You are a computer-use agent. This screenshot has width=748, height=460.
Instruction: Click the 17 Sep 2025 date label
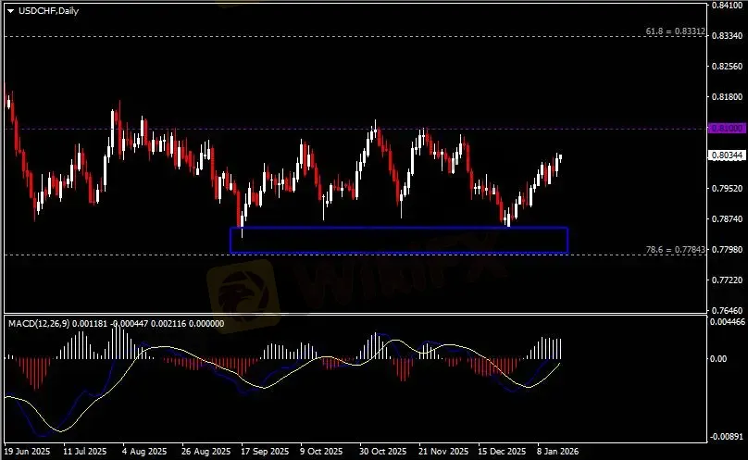coord(265,451)
